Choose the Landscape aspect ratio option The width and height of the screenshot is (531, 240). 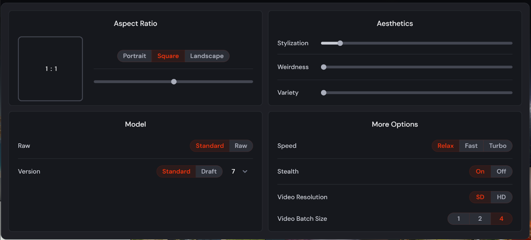(207, 56)
